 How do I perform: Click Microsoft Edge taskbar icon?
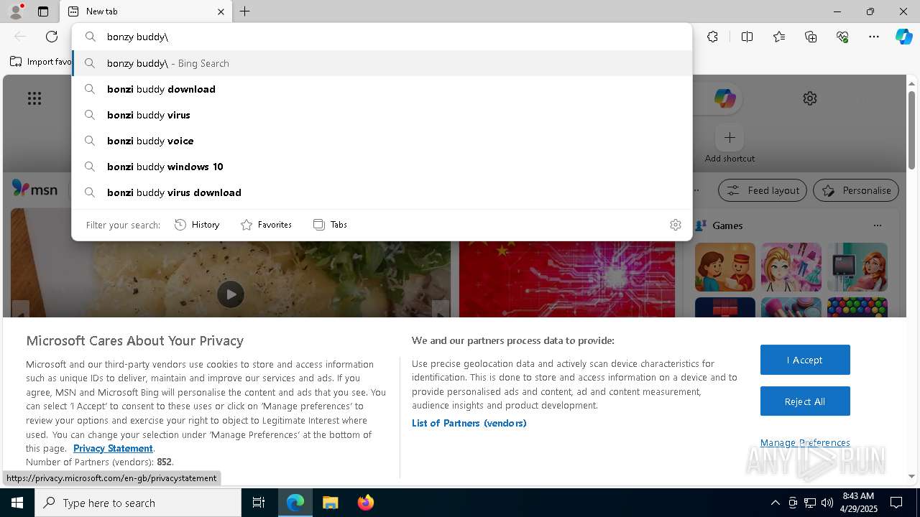(x=295, y=503)
